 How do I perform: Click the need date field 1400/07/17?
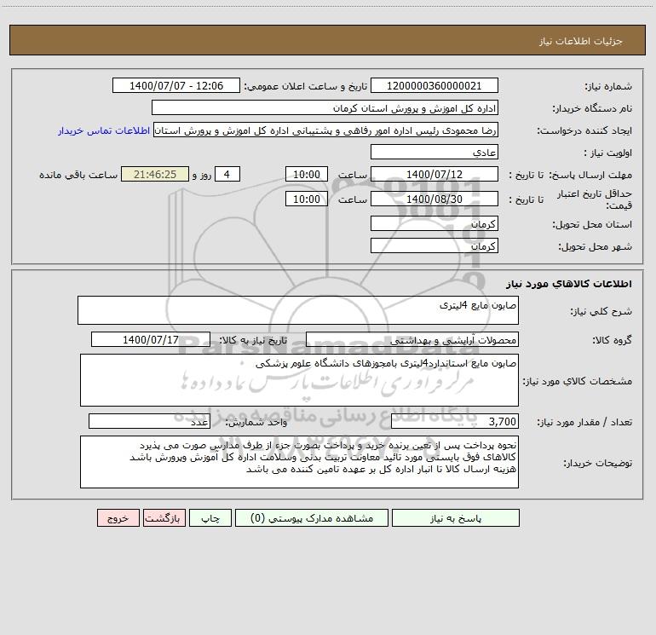(151, 339)
